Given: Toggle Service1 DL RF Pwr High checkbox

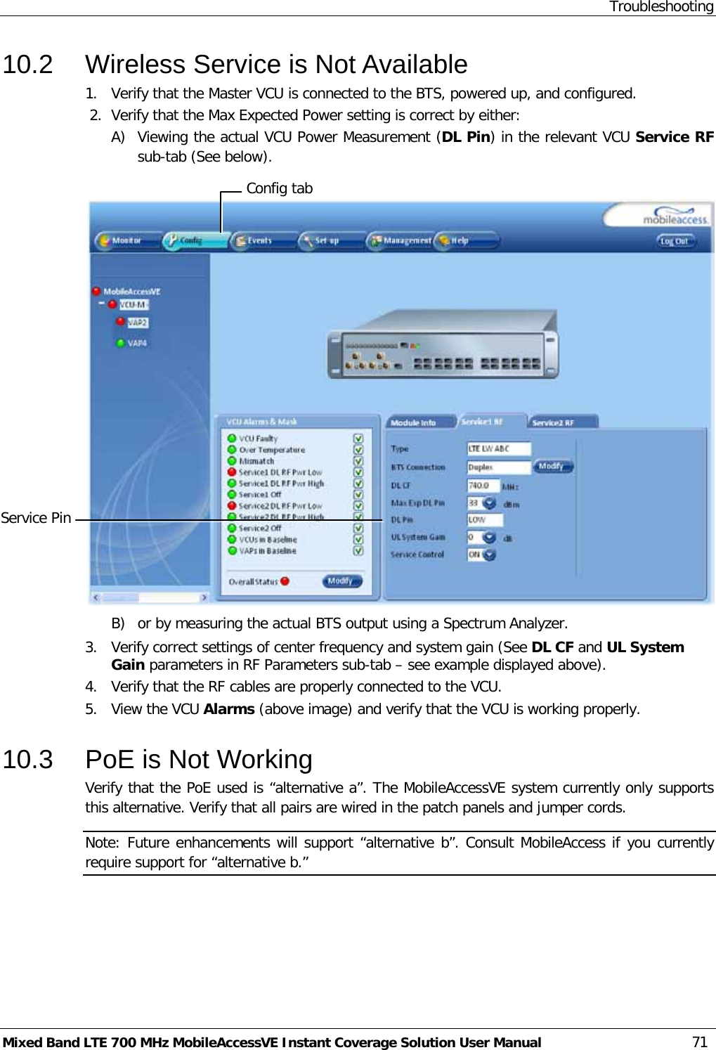Looking at the screenshot, I should point(358,484).
